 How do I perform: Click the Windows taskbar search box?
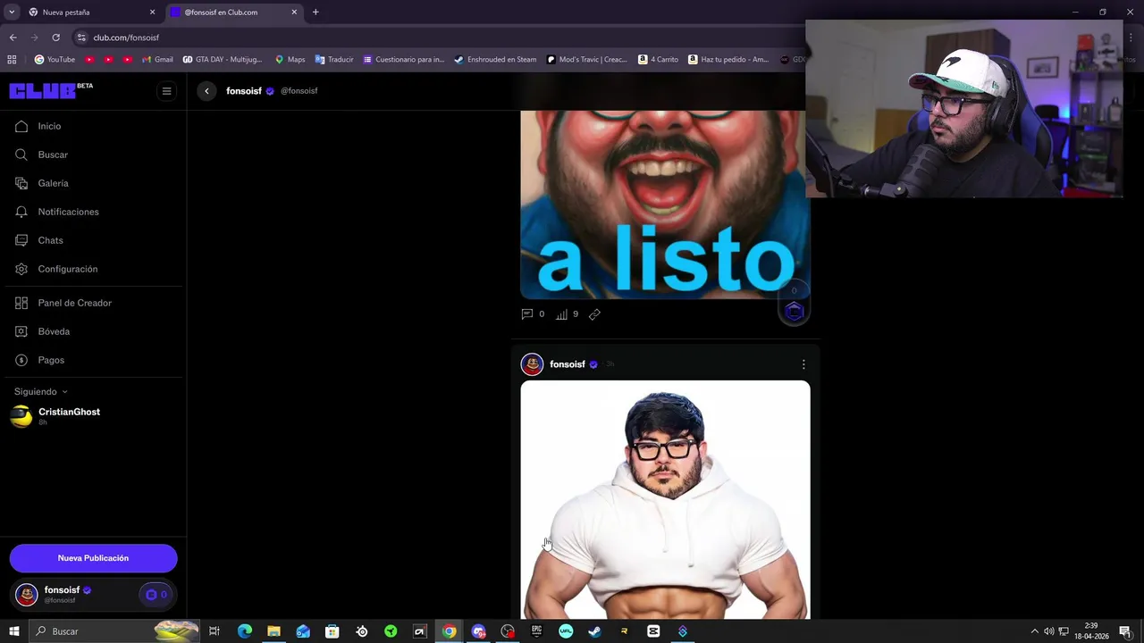point(114,631)
